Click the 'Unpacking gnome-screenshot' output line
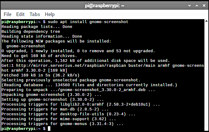Screen dimensions: 209x132 pyautogui.click(x=52, y=95)
